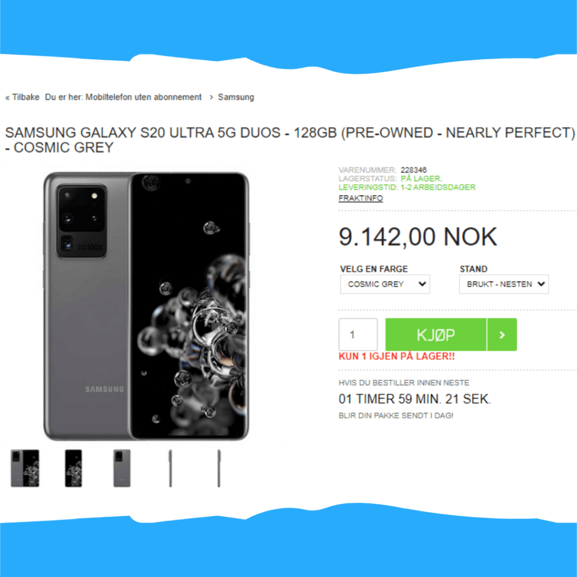Click the green arrow beside KJØP
This screenshot has width=577, height=577.
502,335
